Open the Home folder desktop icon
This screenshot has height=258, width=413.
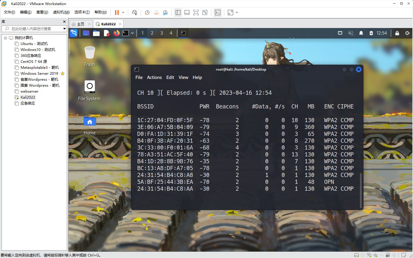[x=89, y=125]
